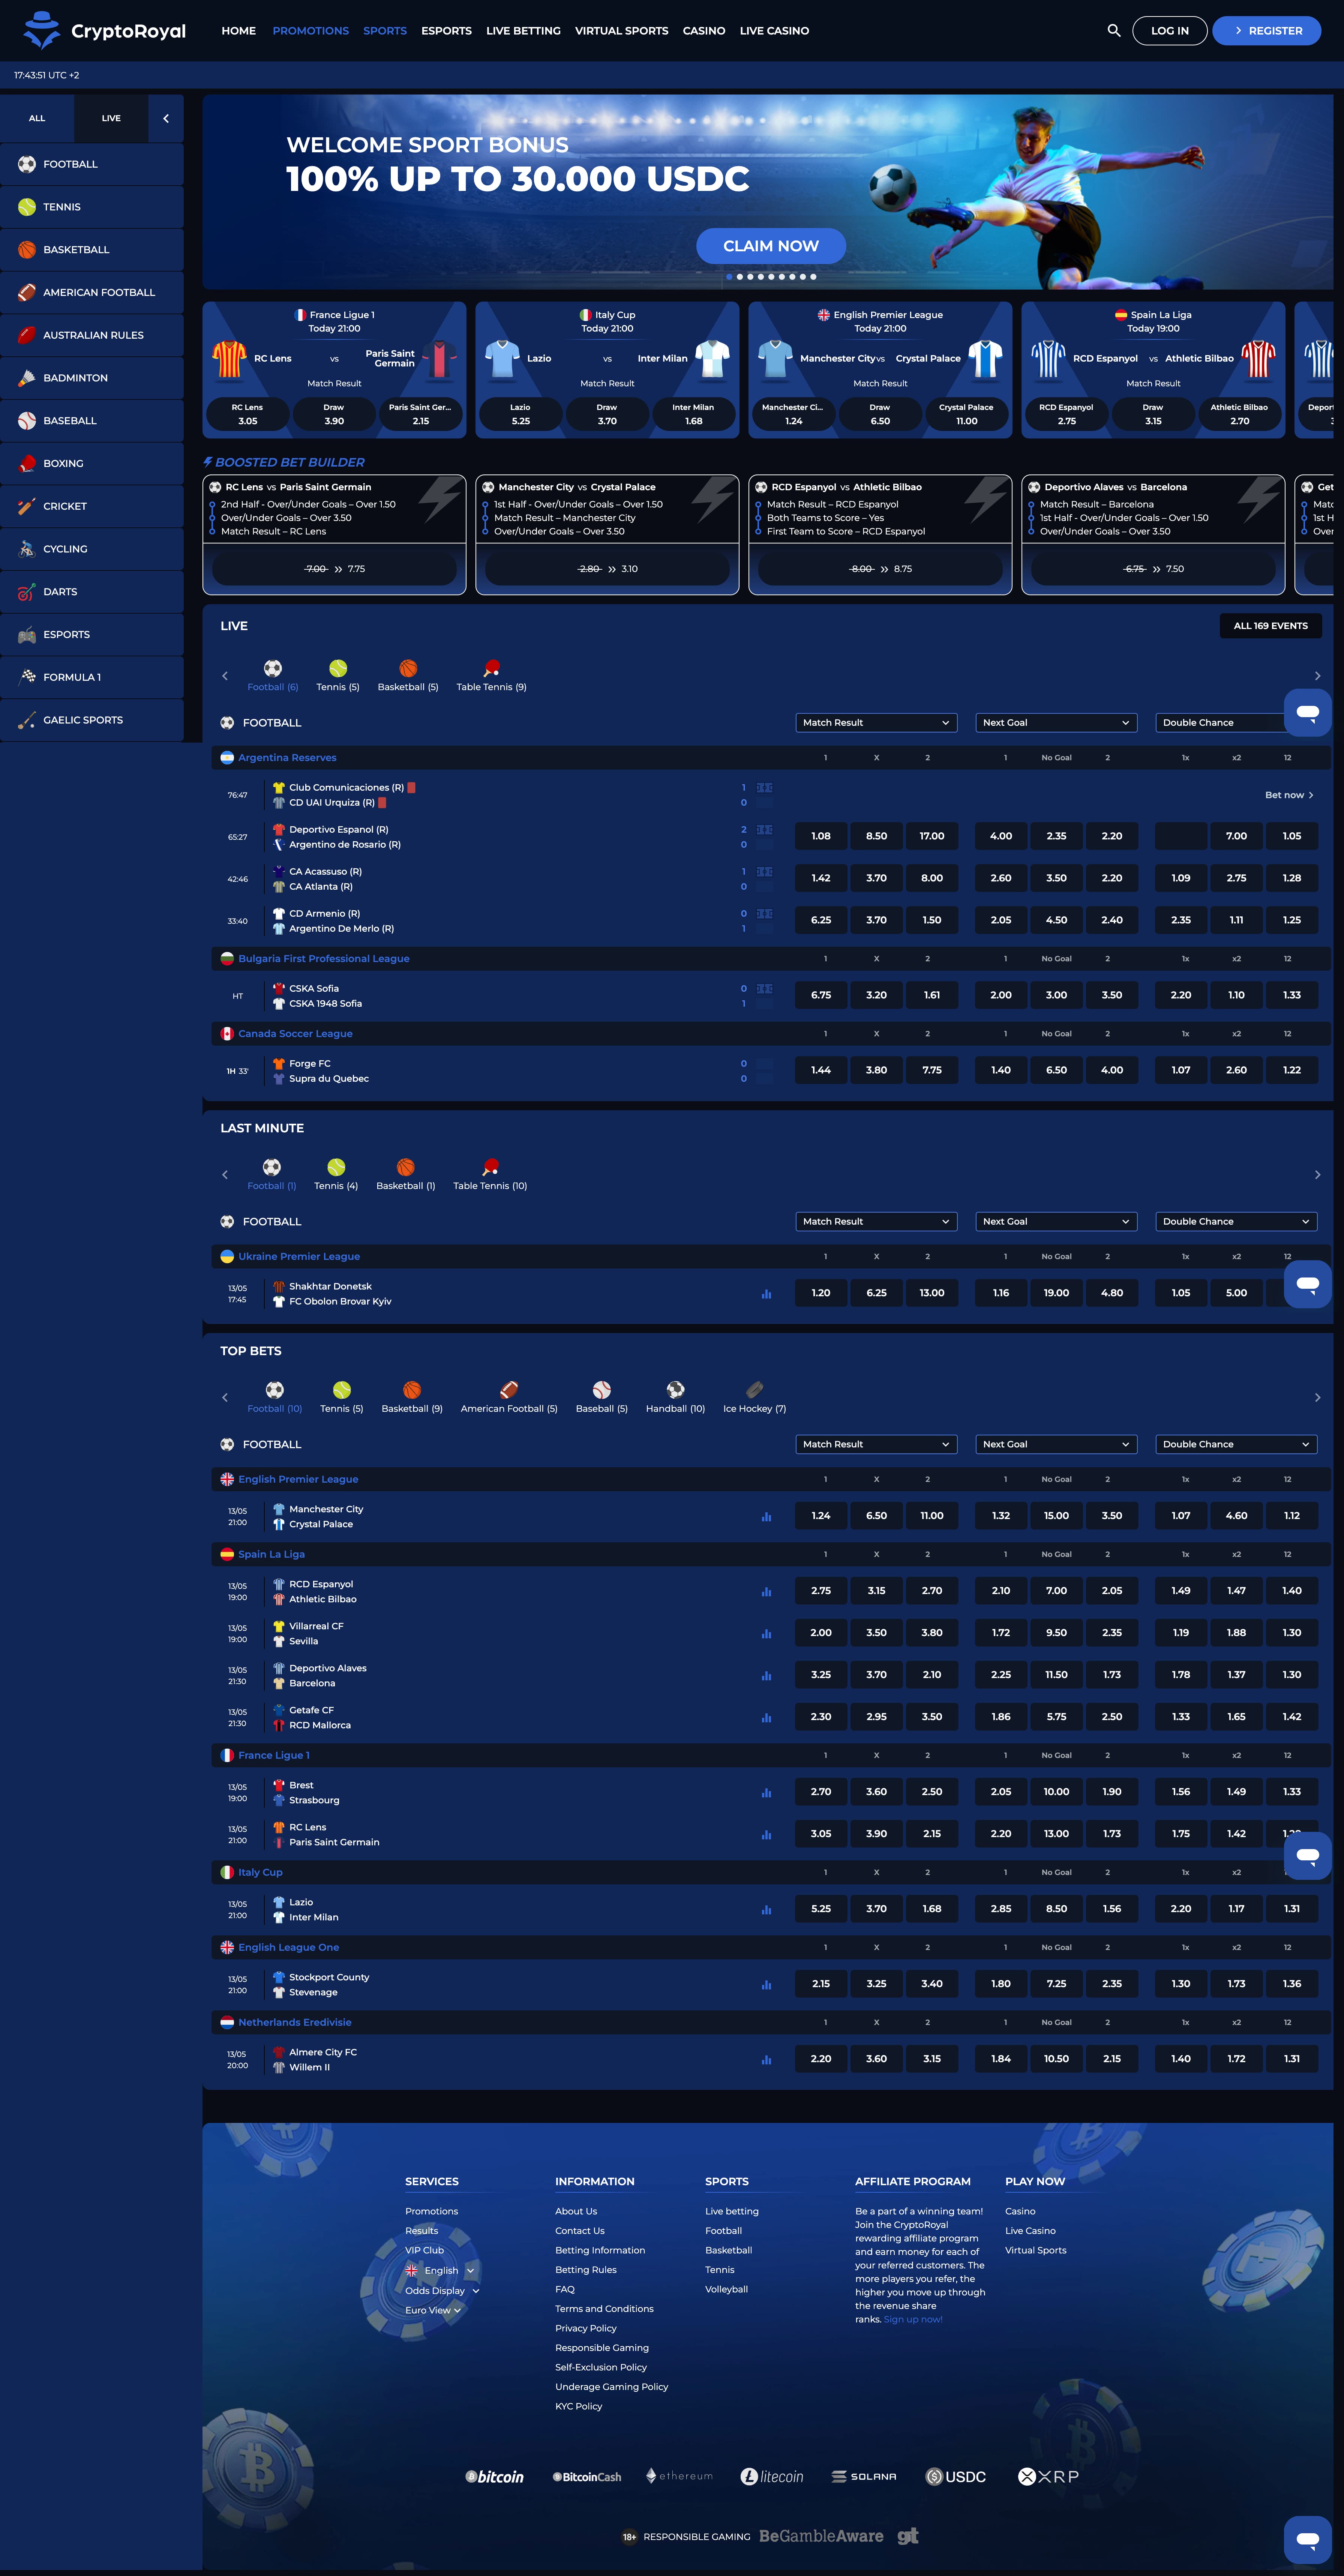Open Match Result dropdown in Last Minute
Screen dimensions: 1344x2576
tap(876, 1222)
